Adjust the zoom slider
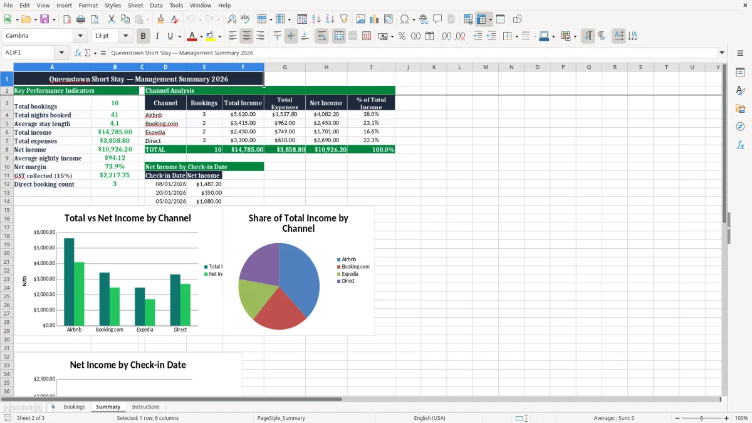 pos(701,418)
